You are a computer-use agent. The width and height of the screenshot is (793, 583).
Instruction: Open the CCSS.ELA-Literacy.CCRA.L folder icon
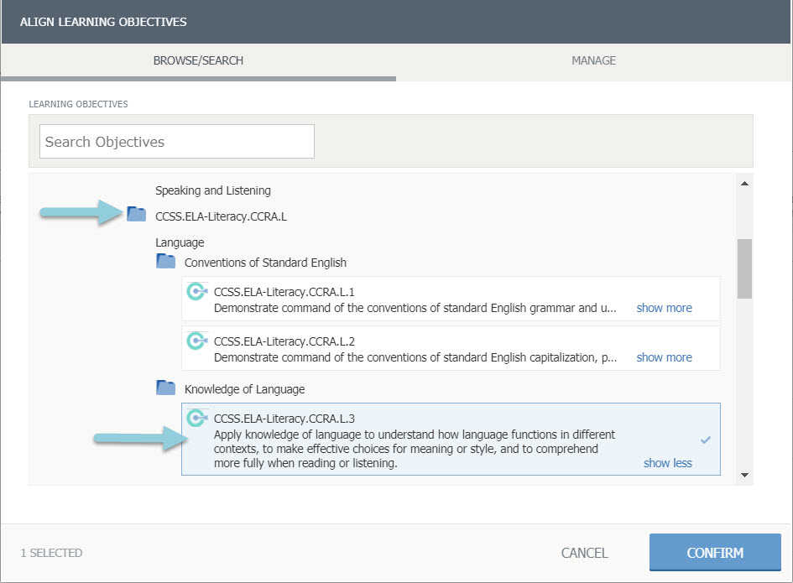(136, 215)
